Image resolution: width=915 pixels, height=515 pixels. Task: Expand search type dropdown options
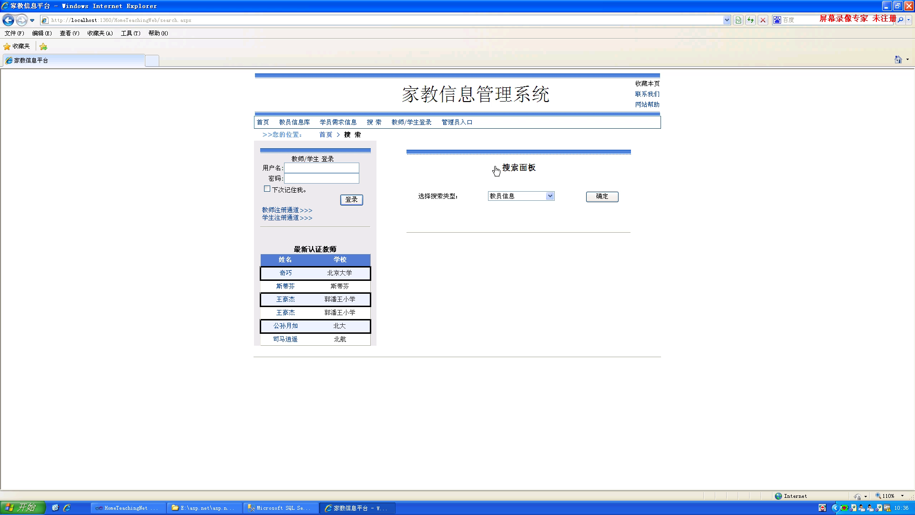point(549,196)
